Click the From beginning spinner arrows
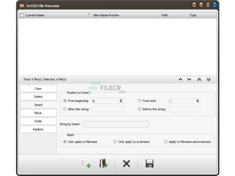 [x=121, y=101]
